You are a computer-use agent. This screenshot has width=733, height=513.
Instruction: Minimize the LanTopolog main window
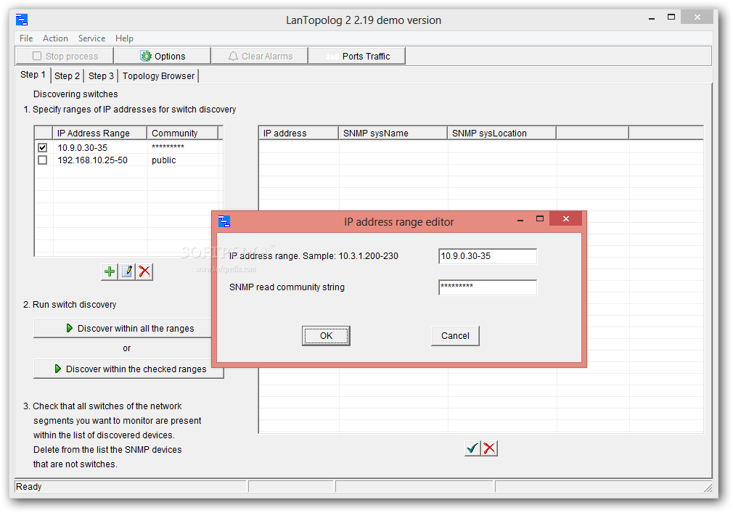(x=652, y=17)
